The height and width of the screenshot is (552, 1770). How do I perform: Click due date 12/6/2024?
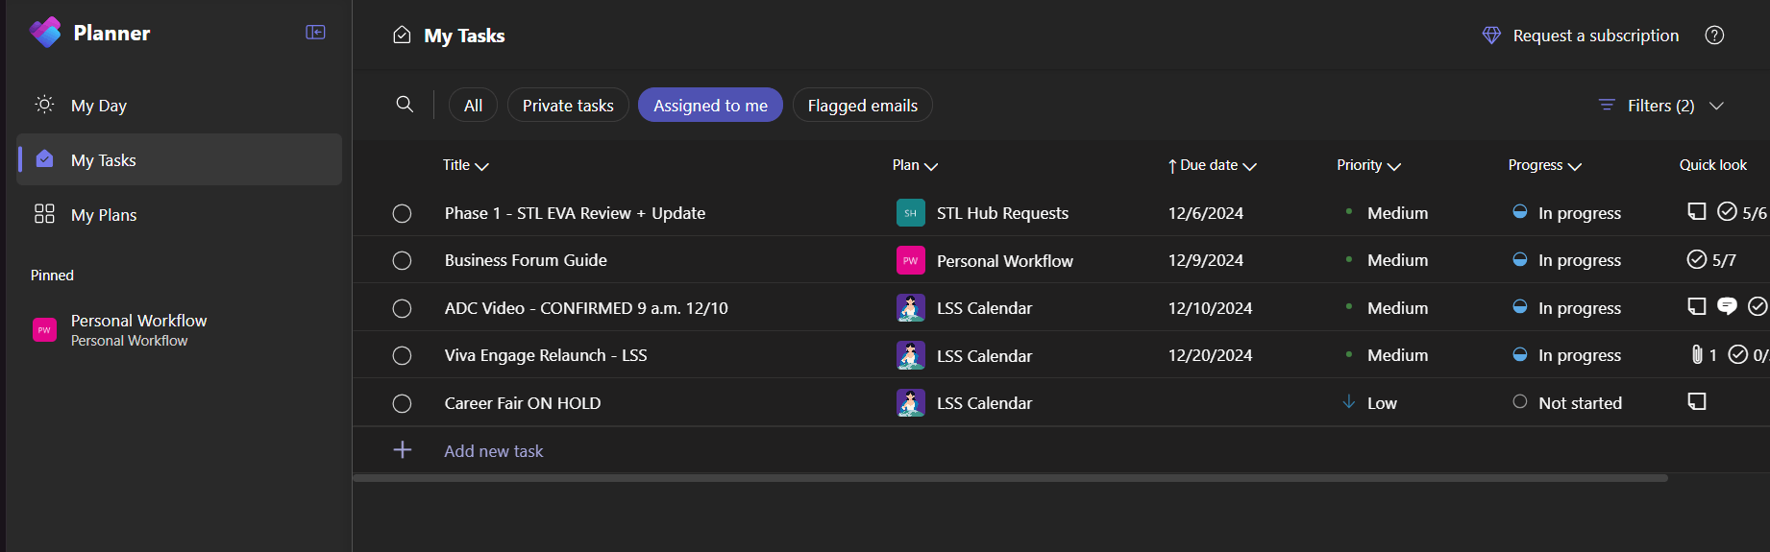click(1205, 213)
